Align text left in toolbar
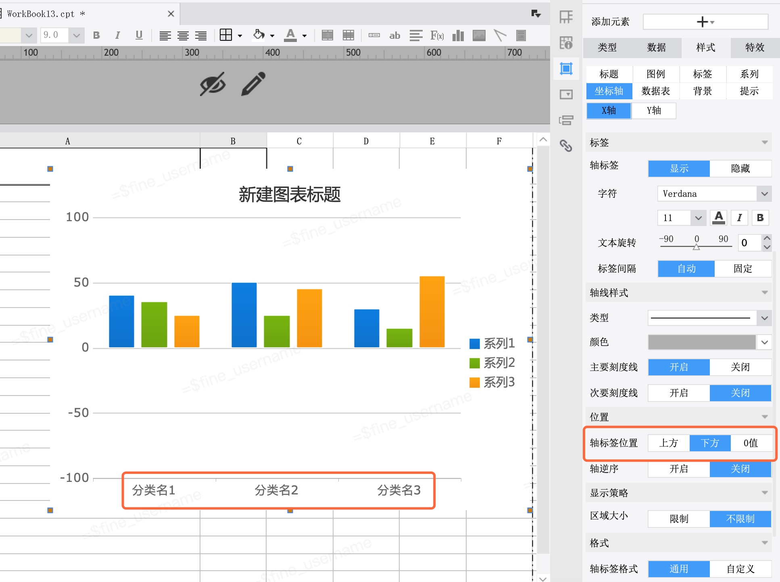This screenshot has height=582, width=780. [165, 36]
